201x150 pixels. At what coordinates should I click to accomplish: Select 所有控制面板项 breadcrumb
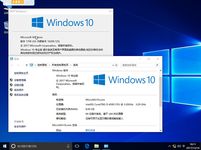click(60, 65)
